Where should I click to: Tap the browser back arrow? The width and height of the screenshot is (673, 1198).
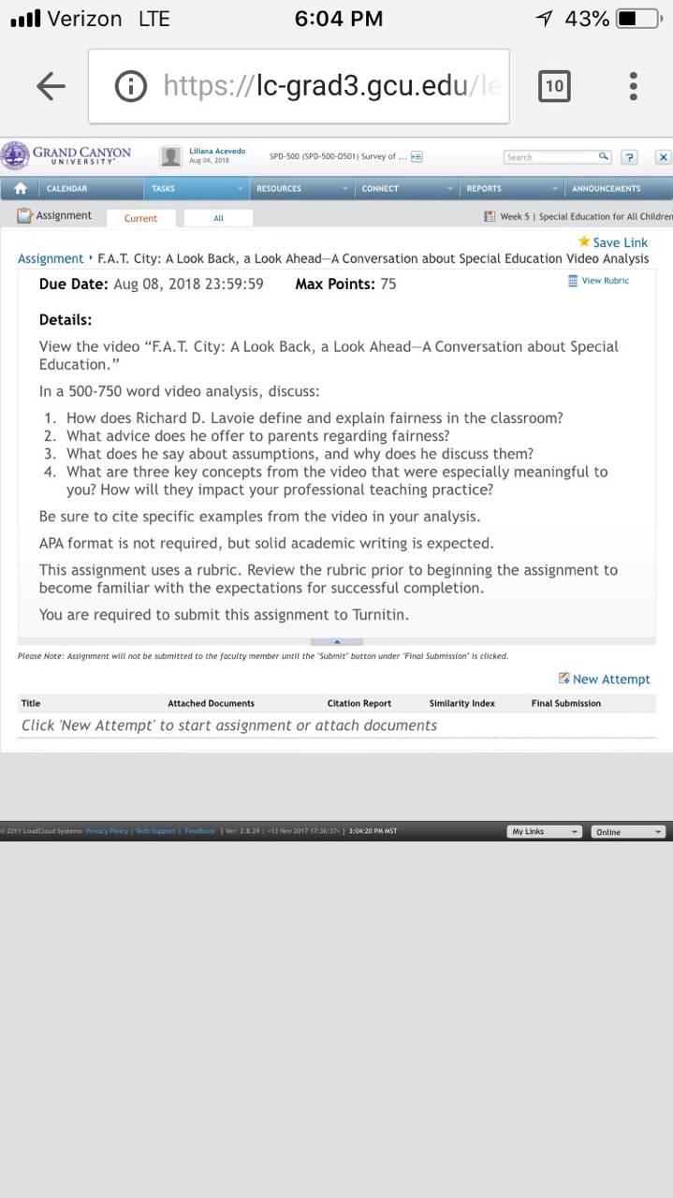51,87
